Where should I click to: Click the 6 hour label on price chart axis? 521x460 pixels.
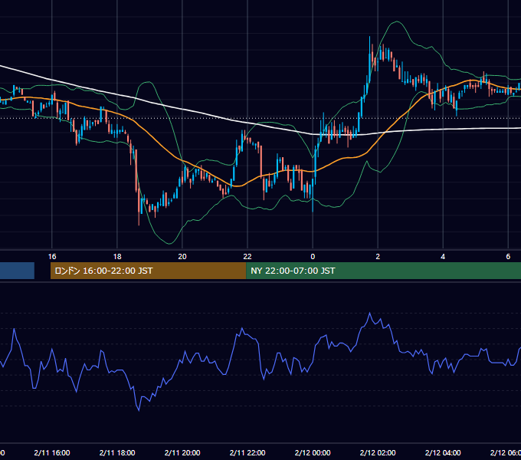coord(508,257)
